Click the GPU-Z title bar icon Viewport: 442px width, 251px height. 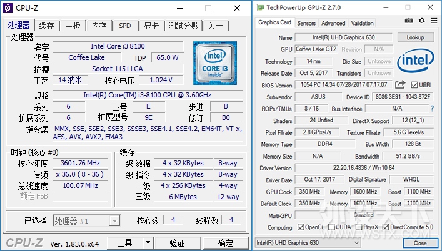coord(260,7)
